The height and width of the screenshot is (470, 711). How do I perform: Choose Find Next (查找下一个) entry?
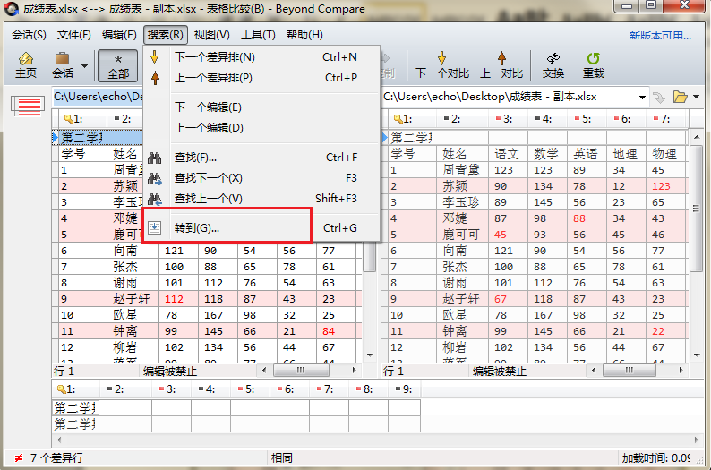(261, 177)
